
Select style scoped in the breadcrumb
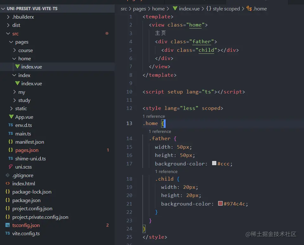pos(226,9)
